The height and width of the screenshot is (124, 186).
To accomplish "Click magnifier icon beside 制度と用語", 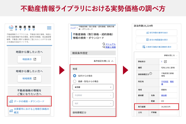I will pyautogui.click(x=104, y=47).
